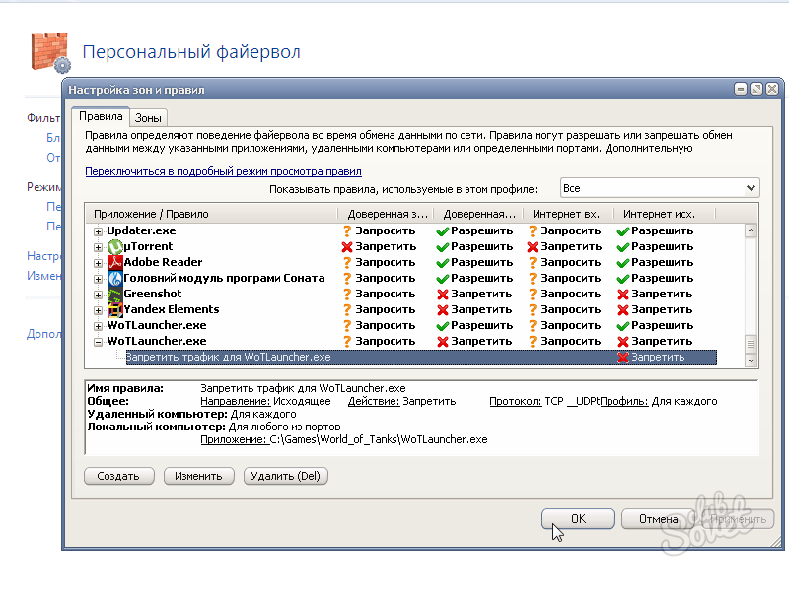
Task: Click the Соната module icon
Action: pyautogui.click(x=114, y=278)
